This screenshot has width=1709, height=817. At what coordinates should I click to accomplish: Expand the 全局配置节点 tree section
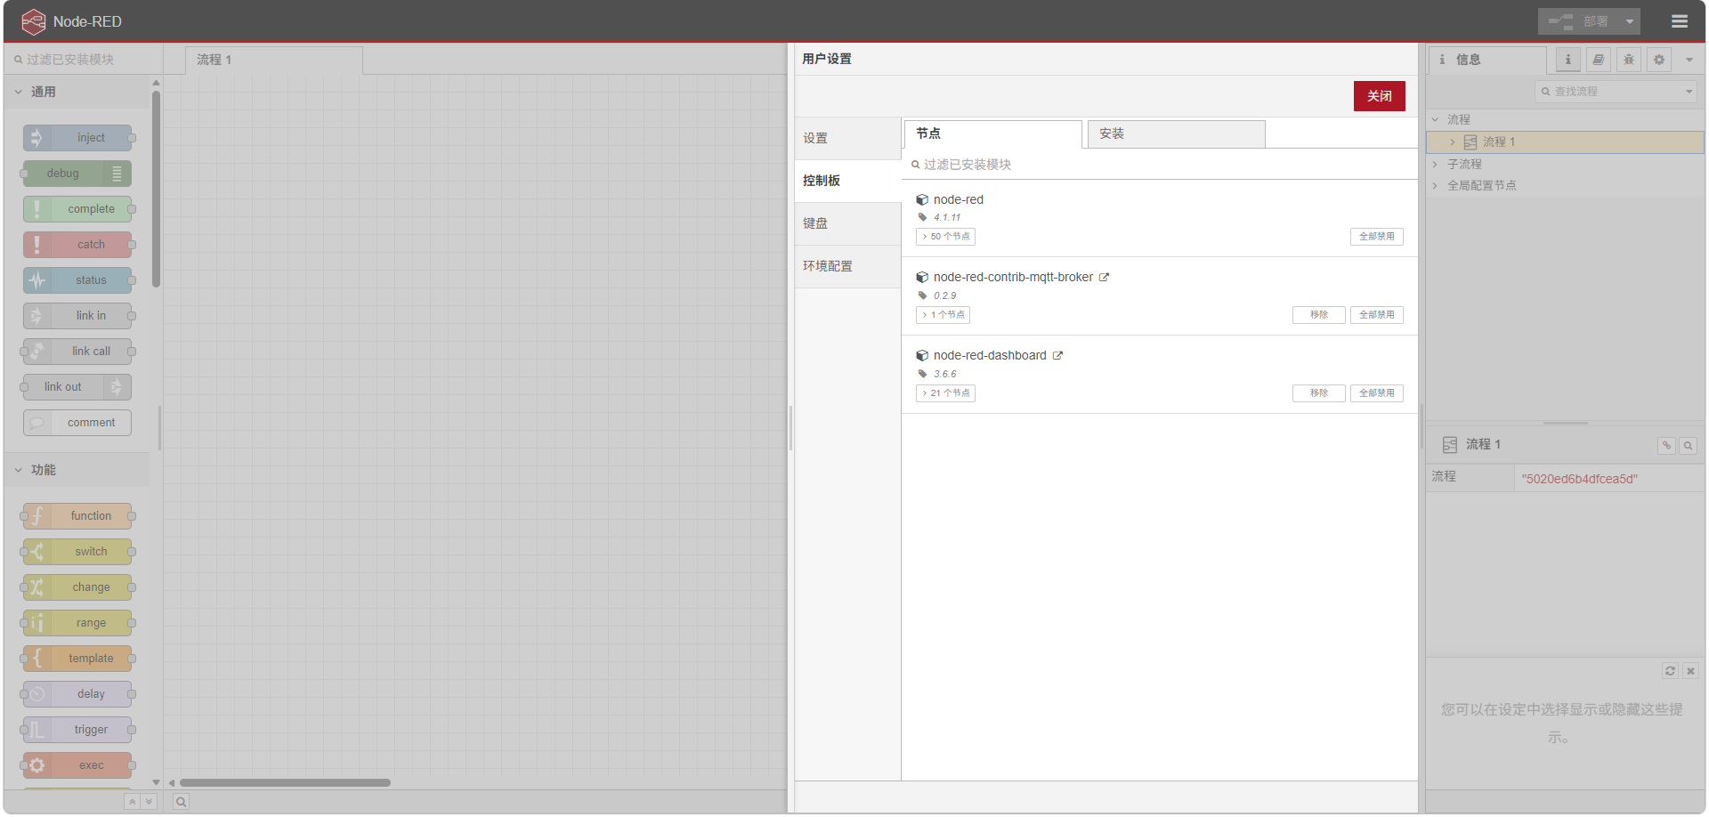tap(1435, 186)
